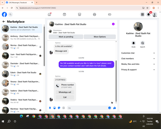Screen dimensions: 161x129
Task: Show hidden system tray icons
Action: (x=140, y=121)
